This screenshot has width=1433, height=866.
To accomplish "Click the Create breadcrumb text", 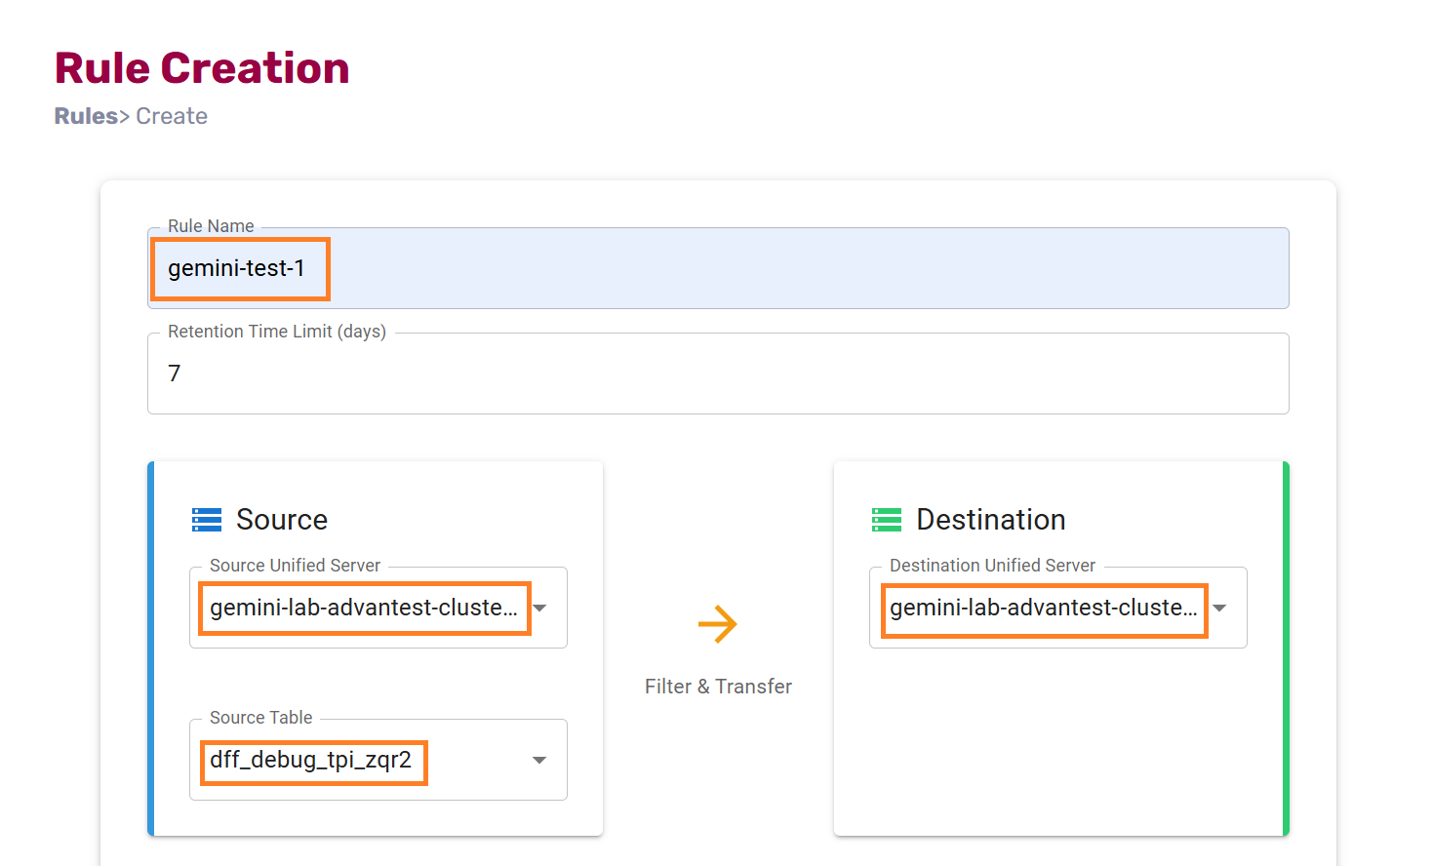I will tap(172, 116).
